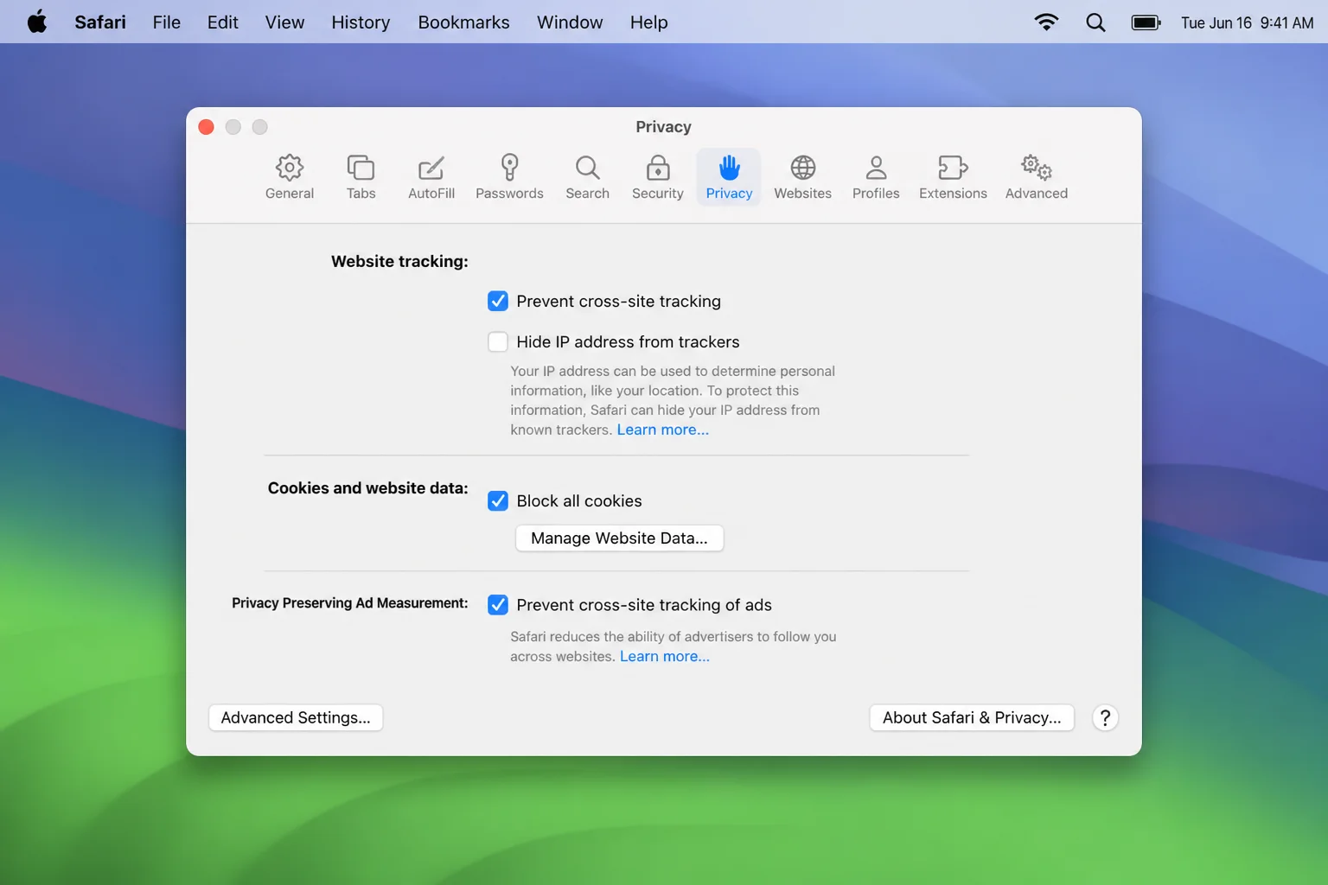This screenshot has width=1328, height=885.
Task: Open the Safari menu
Action: tap(100, 22)
